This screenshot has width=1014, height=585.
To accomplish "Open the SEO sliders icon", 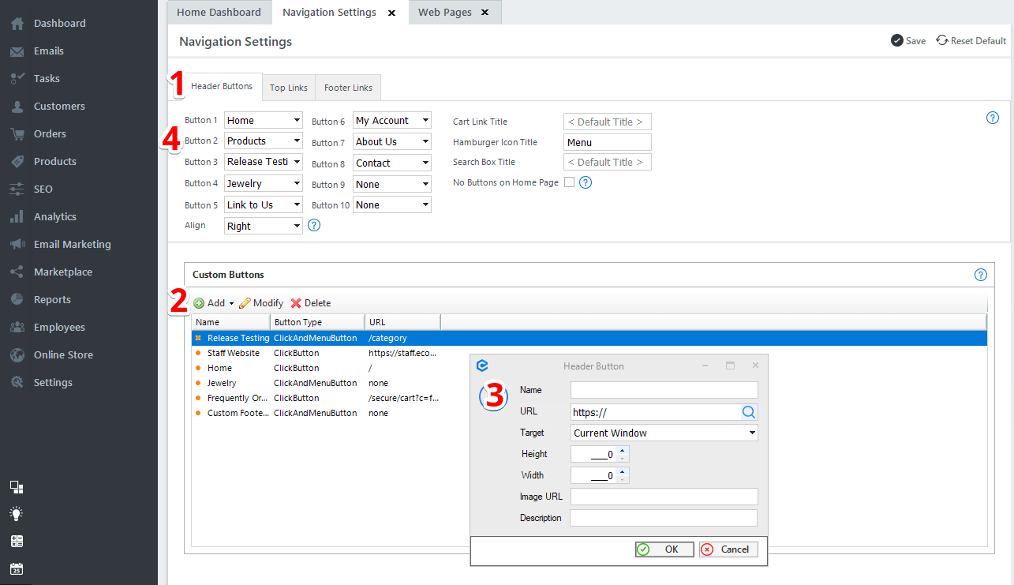I will coord(17,189).
